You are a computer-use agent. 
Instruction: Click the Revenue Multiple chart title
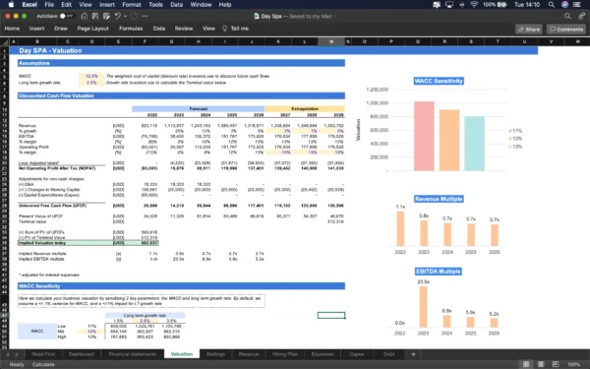click(439, 199)
